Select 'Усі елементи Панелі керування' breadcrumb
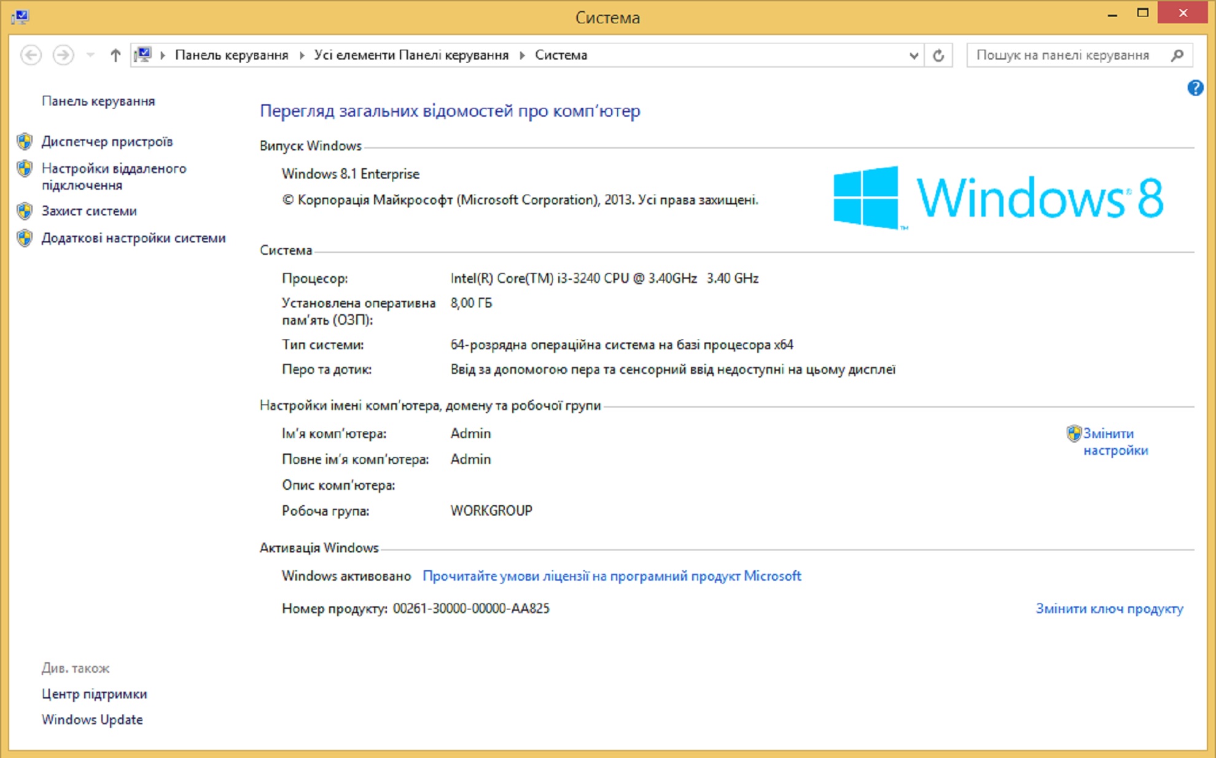The image size is (1216, 758). 411,55
